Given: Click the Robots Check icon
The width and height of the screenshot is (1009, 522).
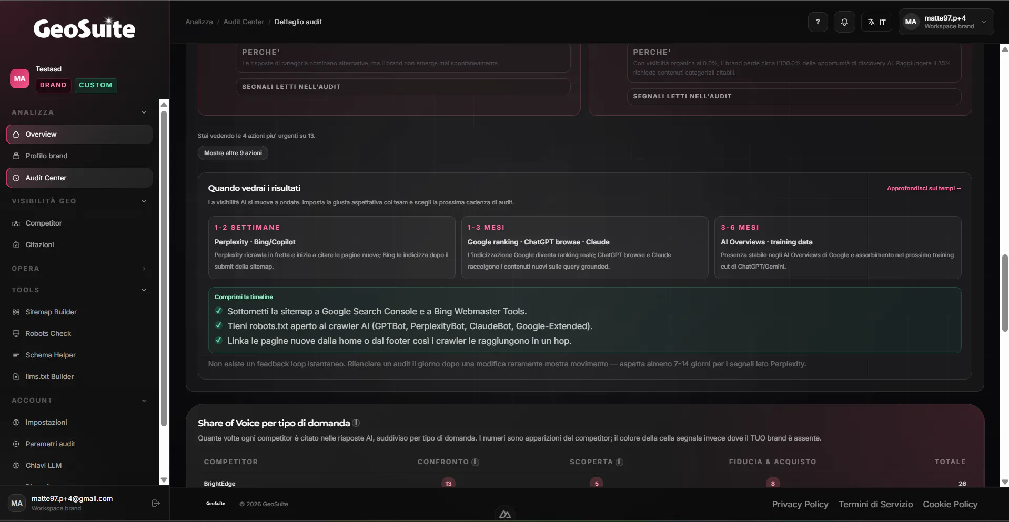Looking at the screenshot, I should coord(16,333).
